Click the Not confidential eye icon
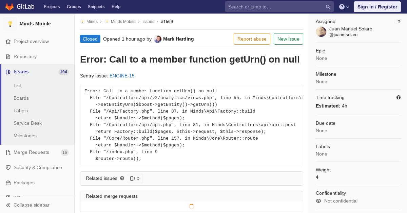The height and width of the screenshot is (213, 407). [318, 201]
